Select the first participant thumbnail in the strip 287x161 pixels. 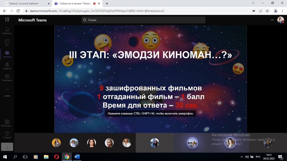[x=56, y=143]
